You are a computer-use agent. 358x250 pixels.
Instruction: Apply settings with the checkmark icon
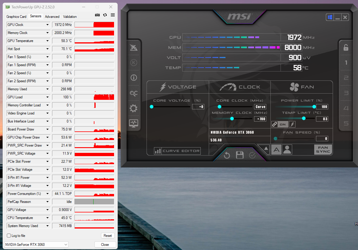coord(253,155)
